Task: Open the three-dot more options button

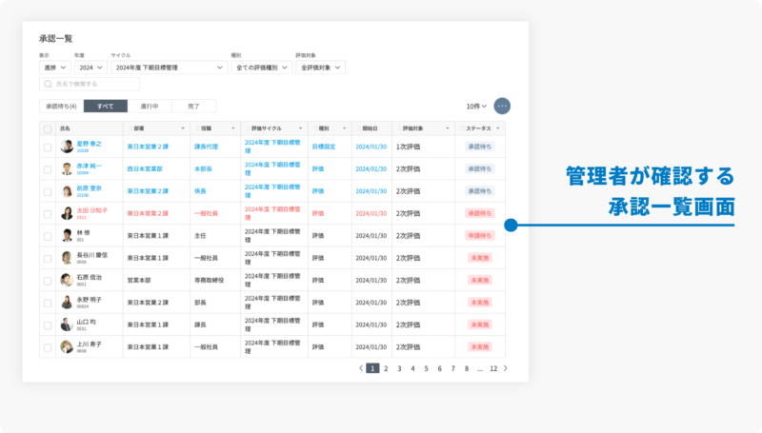Action: click(502, 106)
